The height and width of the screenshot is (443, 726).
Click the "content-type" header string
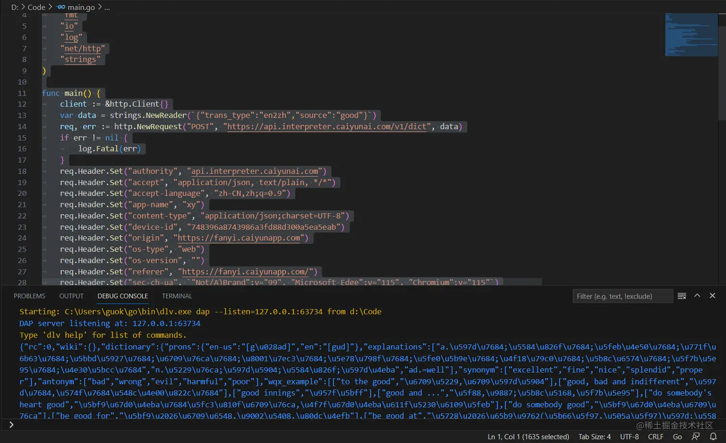pos(159,216)
